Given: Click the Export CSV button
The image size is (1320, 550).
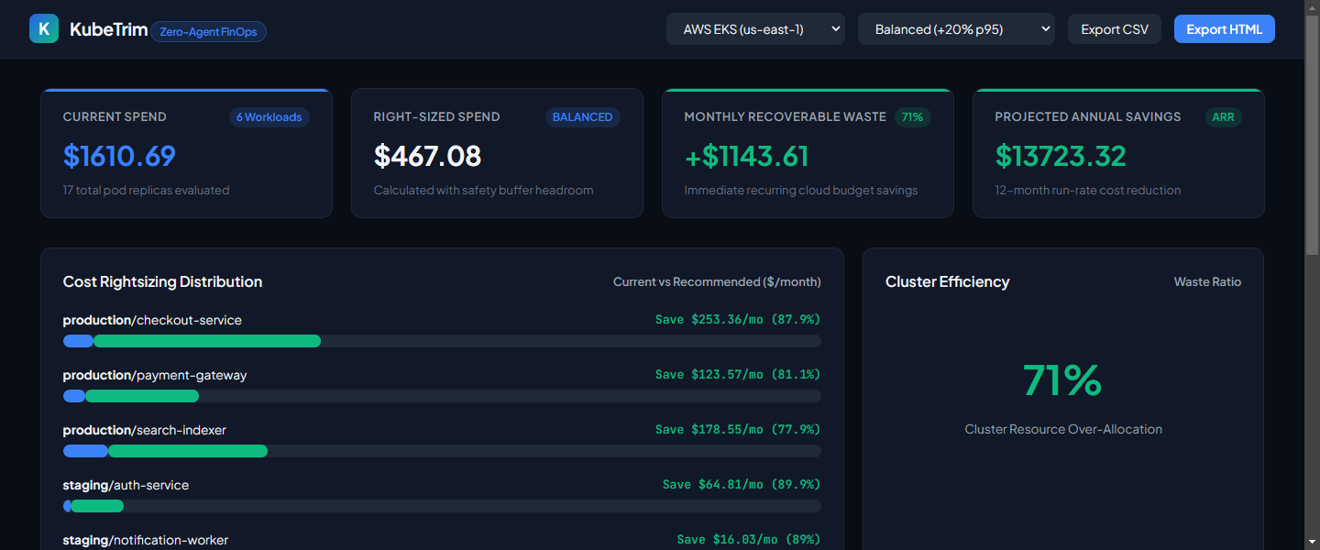Looking at the screenshot, I should (x=1115, y=29).
